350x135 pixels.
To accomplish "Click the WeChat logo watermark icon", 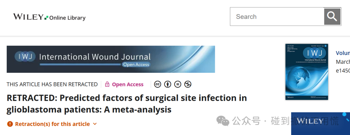I will [x=223, y=121].
